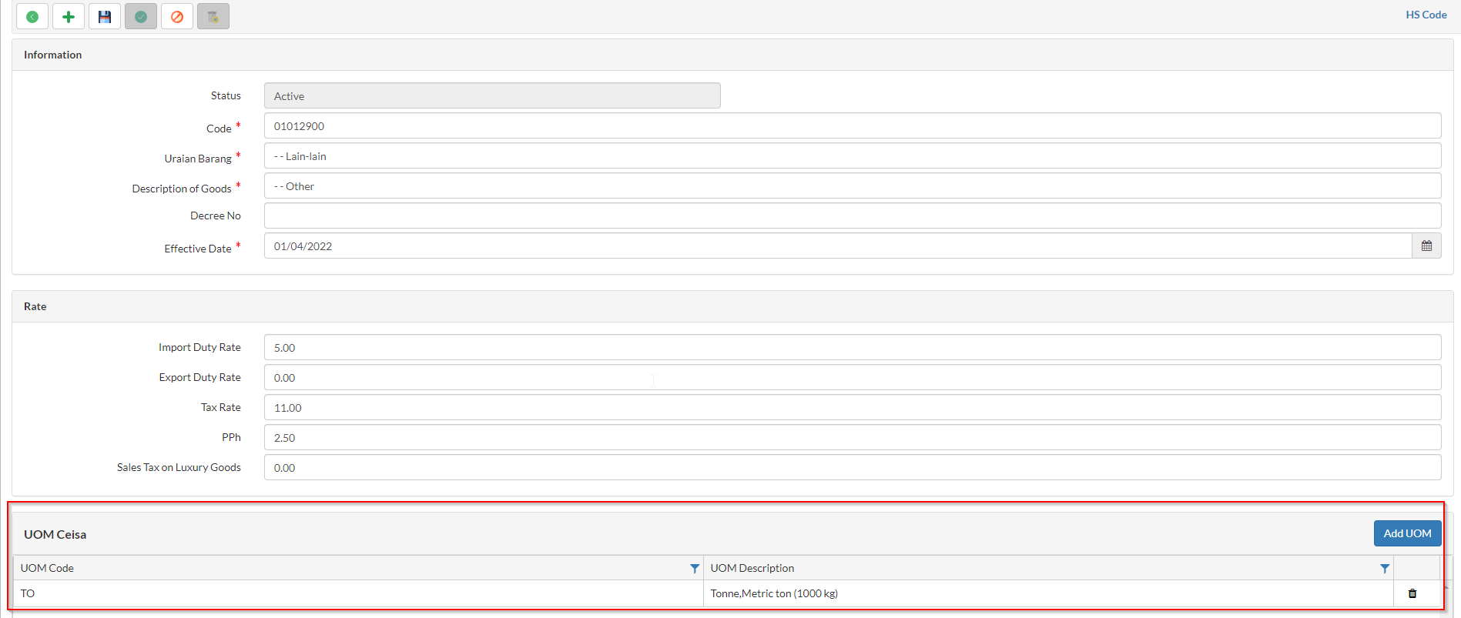
Task: Save the HS Code with floppy icon
Action: click(105, 16)
